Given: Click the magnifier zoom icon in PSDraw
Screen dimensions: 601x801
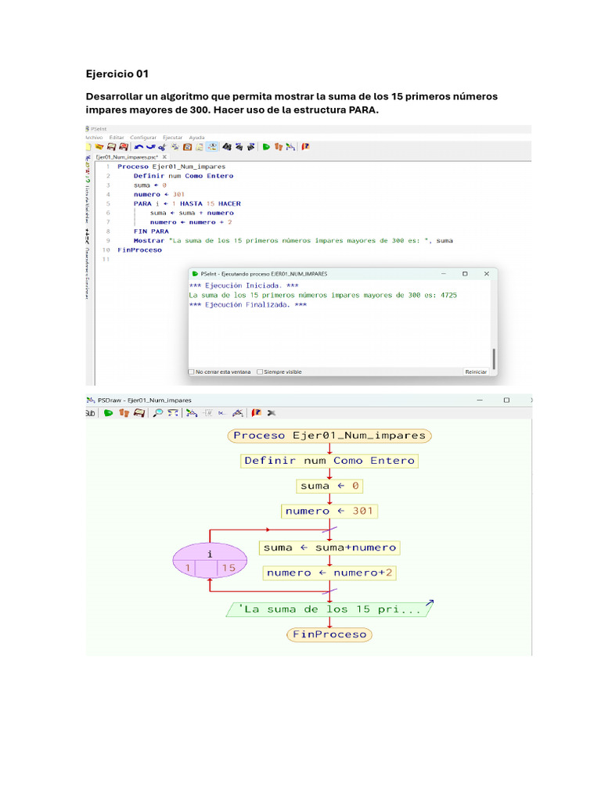Looking at the screenshot, I should [158, 412].
